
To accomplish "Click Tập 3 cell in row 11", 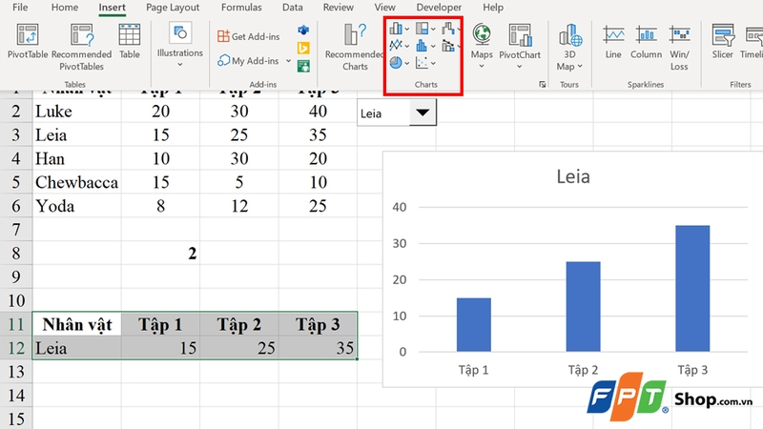I will point(318,324).
